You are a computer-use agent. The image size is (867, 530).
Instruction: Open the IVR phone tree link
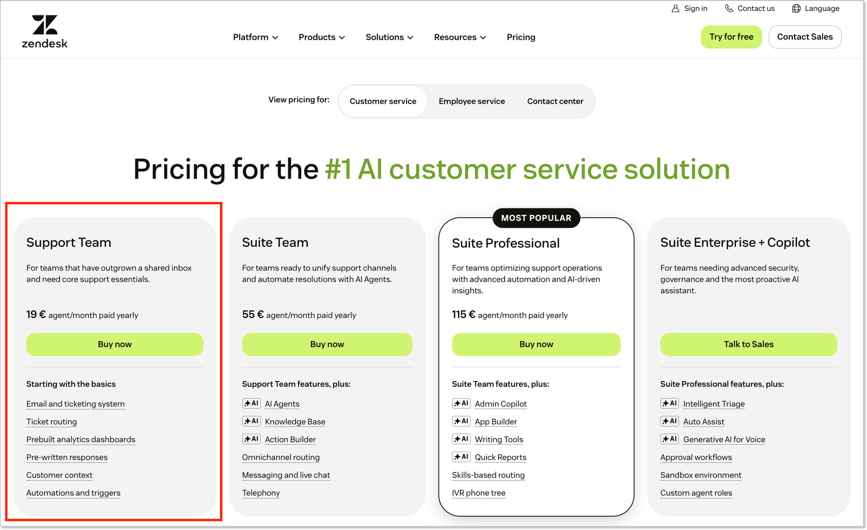pos(479,493)
